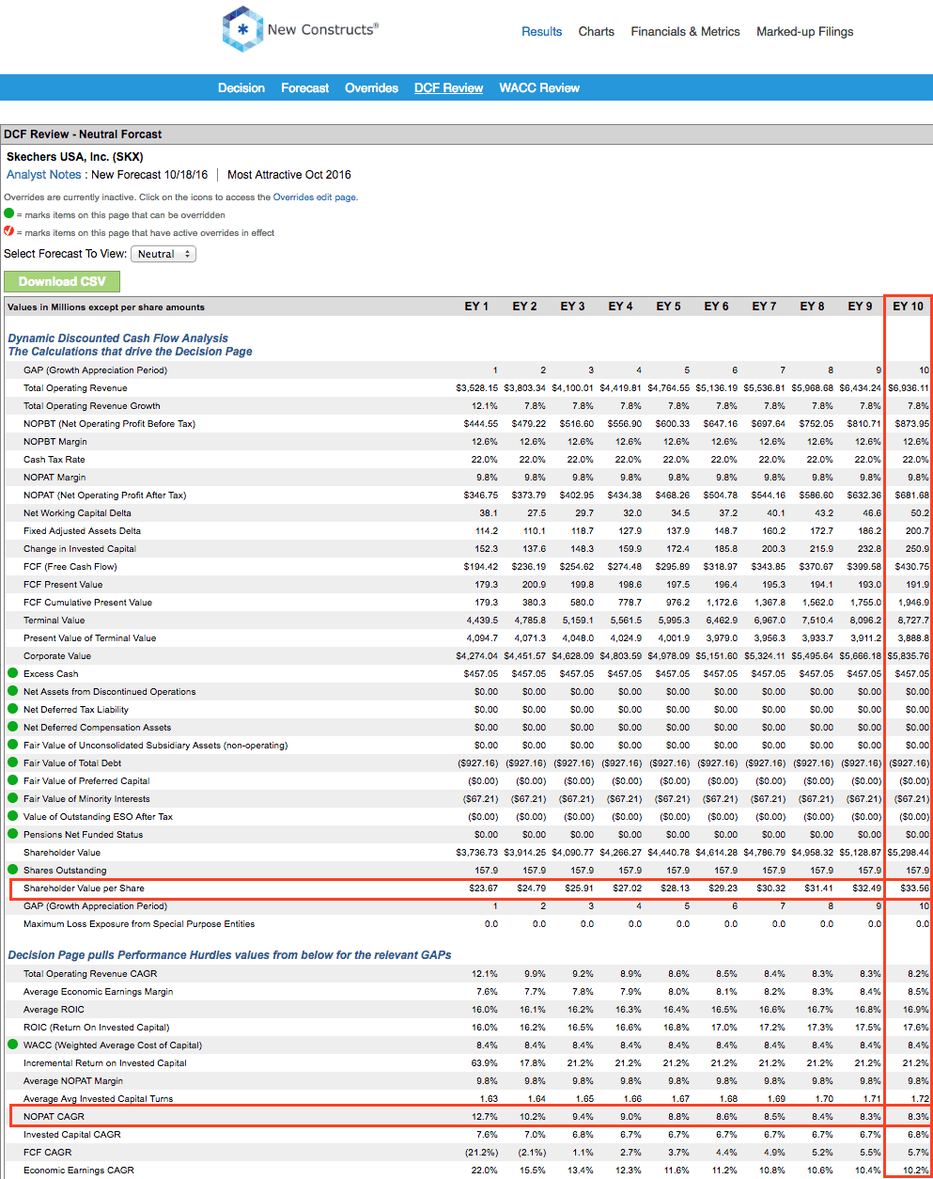
Task: Click the Maximum Loss Exposure row label
Action: pyautogui.click(x=139, y=923)
